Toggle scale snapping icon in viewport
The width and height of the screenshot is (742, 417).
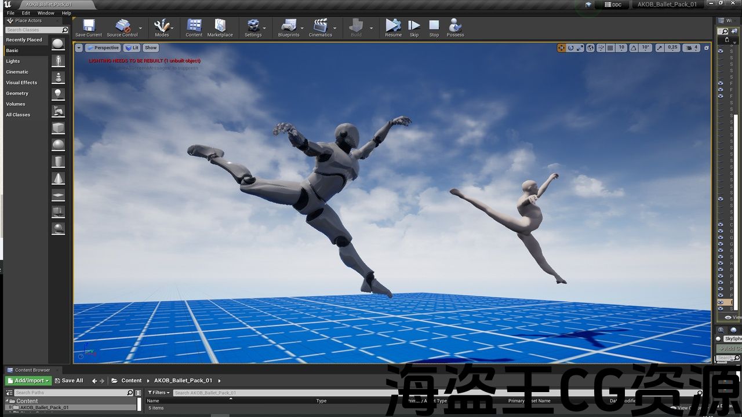(x=660, y=48)
